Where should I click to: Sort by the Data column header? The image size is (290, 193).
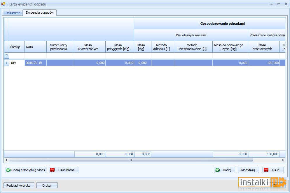pyautogui.click(x=36, y=47)
